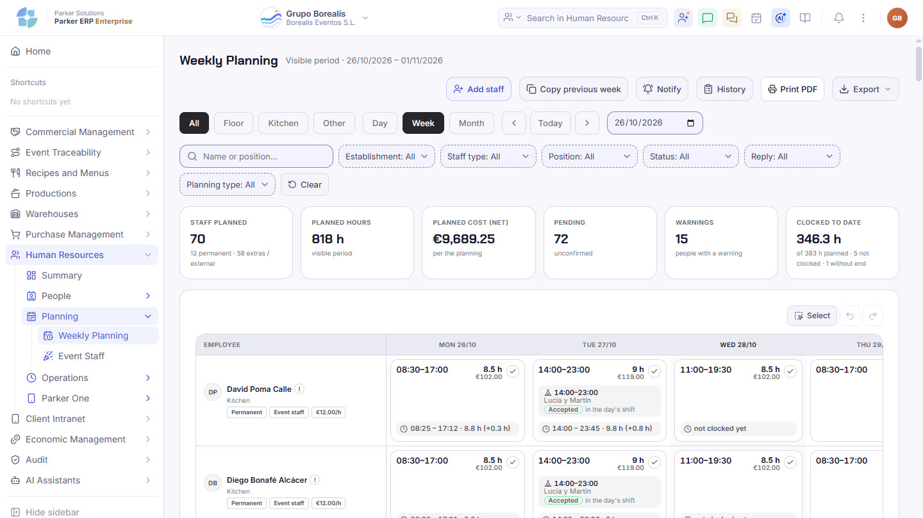Go to the previous week arrow
This screenshot has height=518, width=923.
coord(514,123)
